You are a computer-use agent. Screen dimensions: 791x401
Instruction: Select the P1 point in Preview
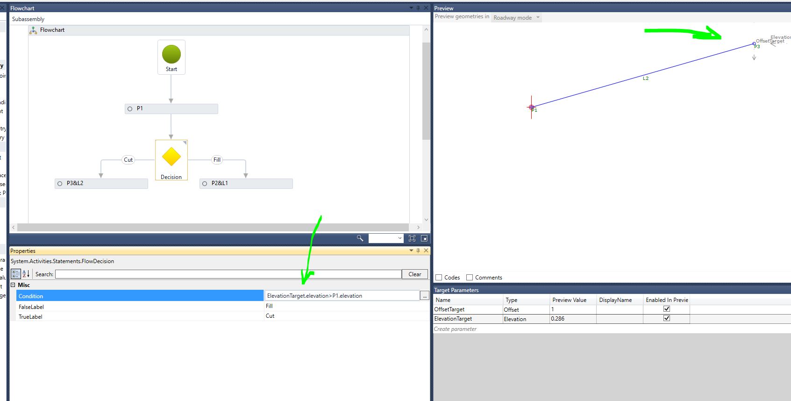[x=531, y=107]
